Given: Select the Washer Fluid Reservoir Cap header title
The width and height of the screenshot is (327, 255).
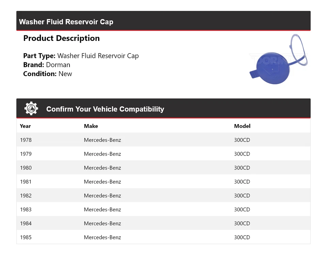Looking at the screenshot, I should [x=66, y=22].
